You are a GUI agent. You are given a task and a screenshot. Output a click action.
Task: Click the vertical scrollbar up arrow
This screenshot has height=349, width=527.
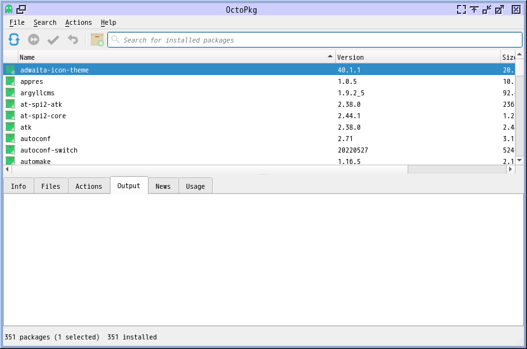coord(519,55)
